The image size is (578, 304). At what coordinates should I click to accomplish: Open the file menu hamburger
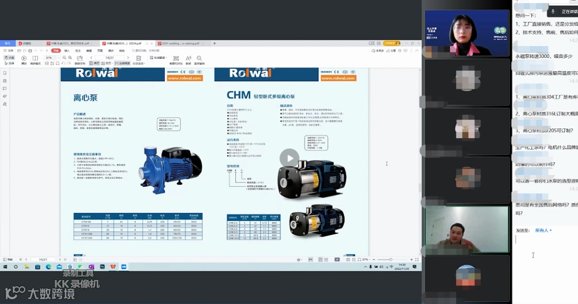[9, 50]
